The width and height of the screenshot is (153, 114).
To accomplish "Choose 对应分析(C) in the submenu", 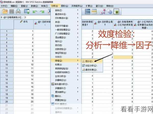I will pos(92,66).
